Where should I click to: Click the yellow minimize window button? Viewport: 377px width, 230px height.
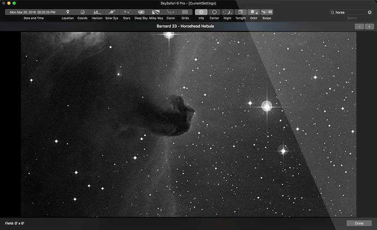pos(9,3)
